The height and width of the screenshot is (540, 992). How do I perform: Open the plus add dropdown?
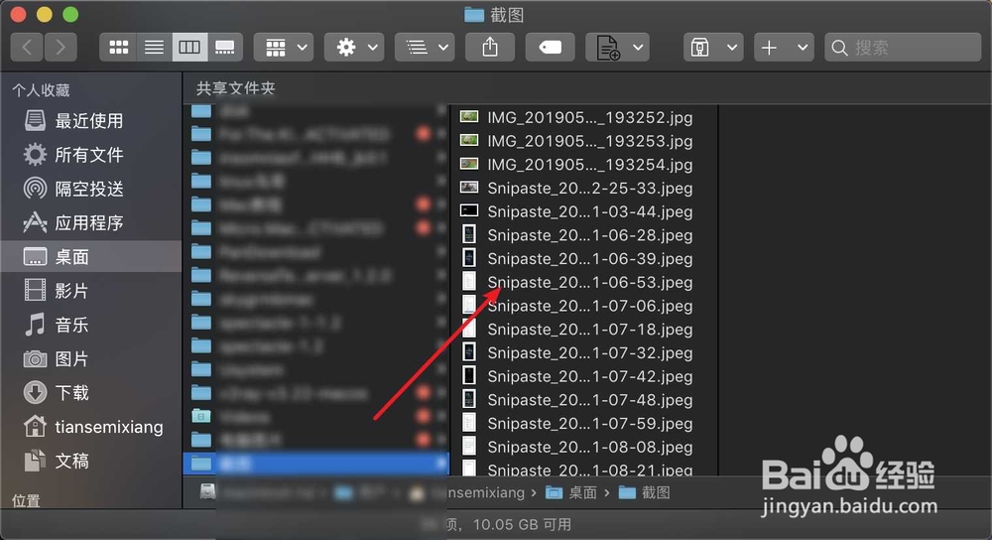click(784, 48)
